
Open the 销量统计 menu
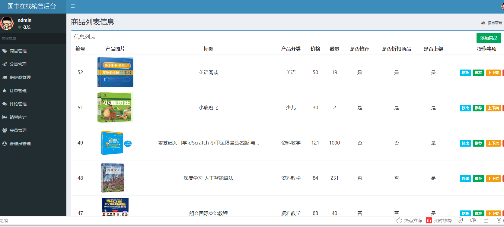33,117
